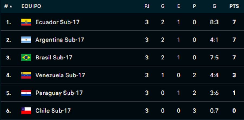244x120 pixels.
Task: Click Ecuador's 8:3 goal record
Action: pyautogui.click(x=214, y=22)
